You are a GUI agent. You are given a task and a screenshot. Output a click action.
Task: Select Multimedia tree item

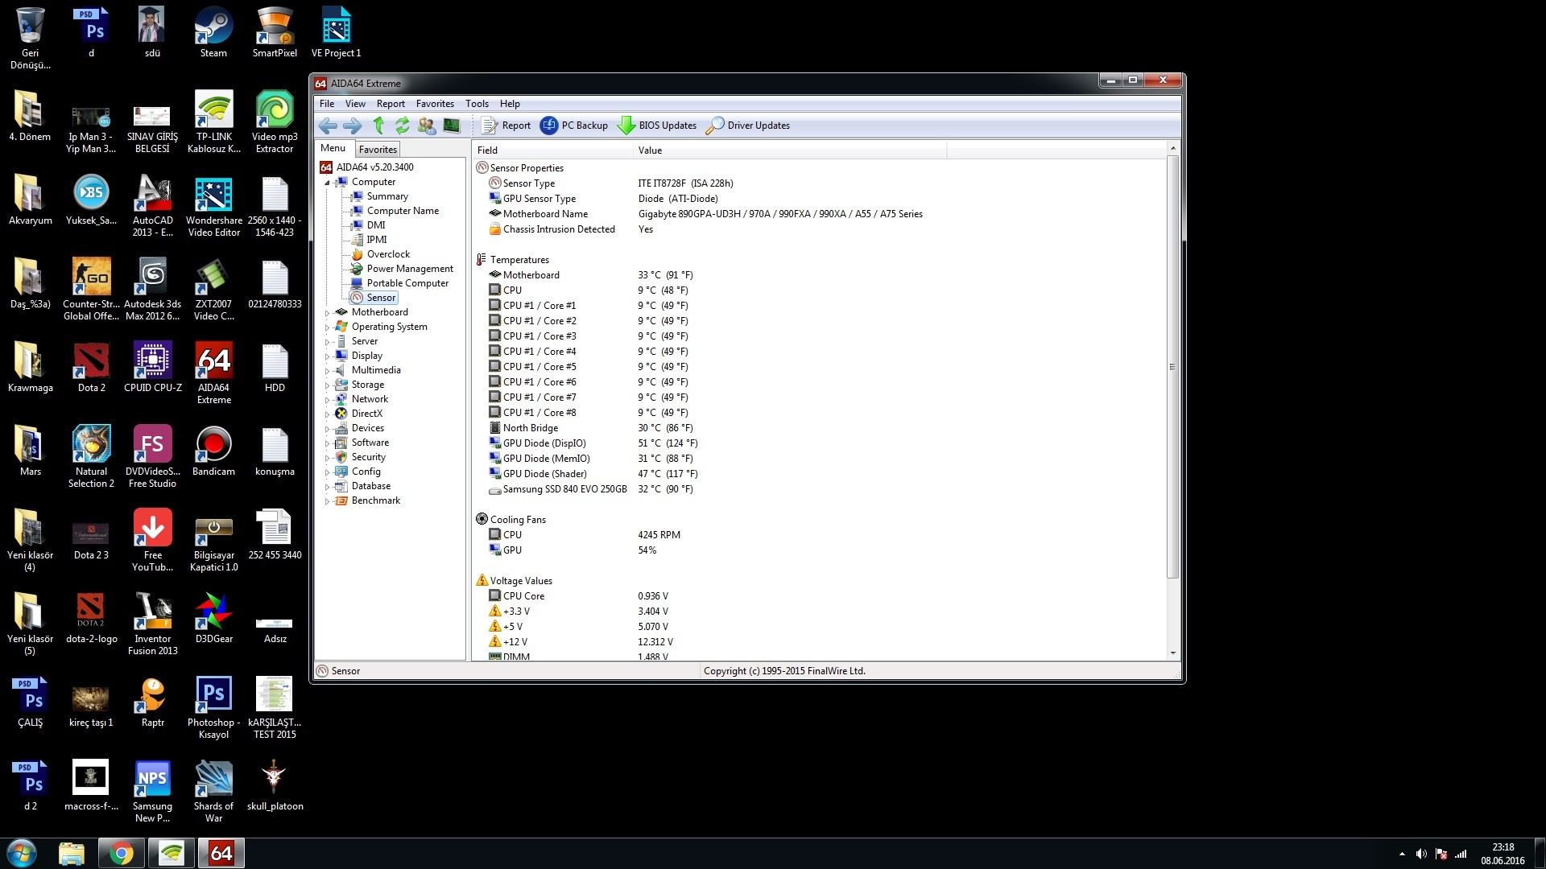click(x=375, y=370)
